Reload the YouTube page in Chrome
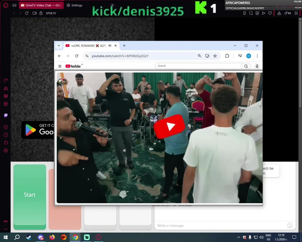 coord(77,56)
